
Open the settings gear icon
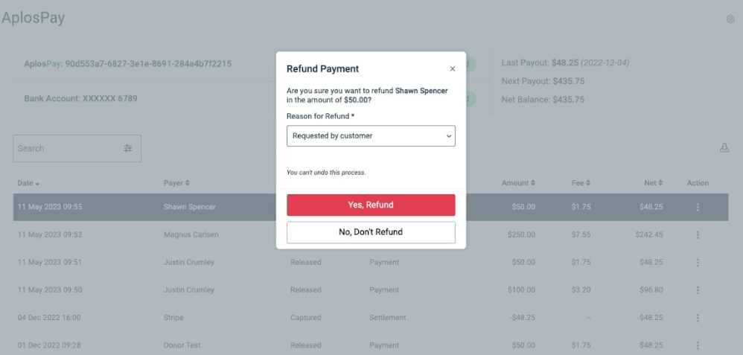click(x=730, y=19)
